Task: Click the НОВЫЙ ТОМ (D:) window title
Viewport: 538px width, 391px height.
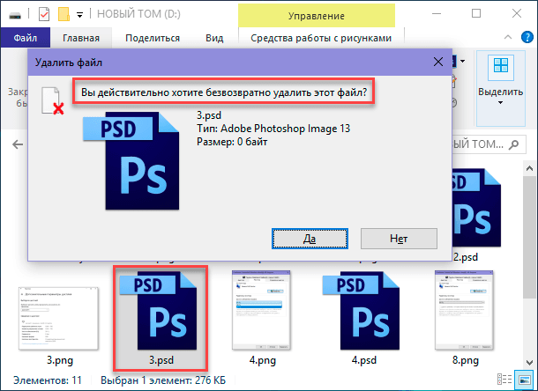Action: point(138,14)
